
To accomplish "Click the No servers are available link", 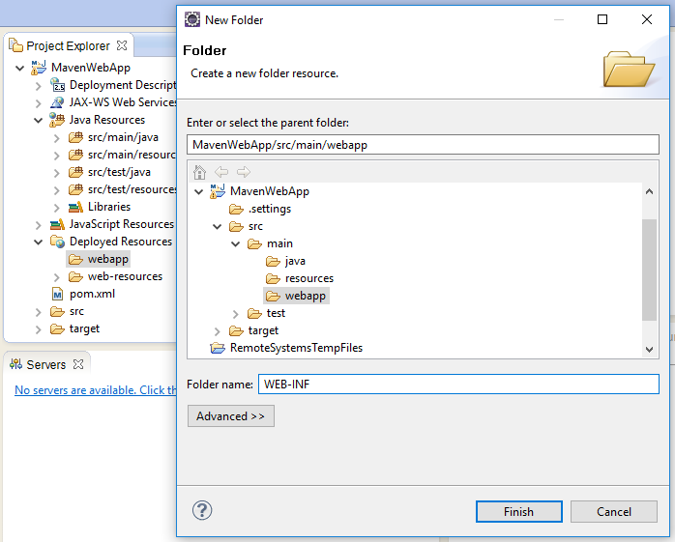I will [x=96, y=390].
